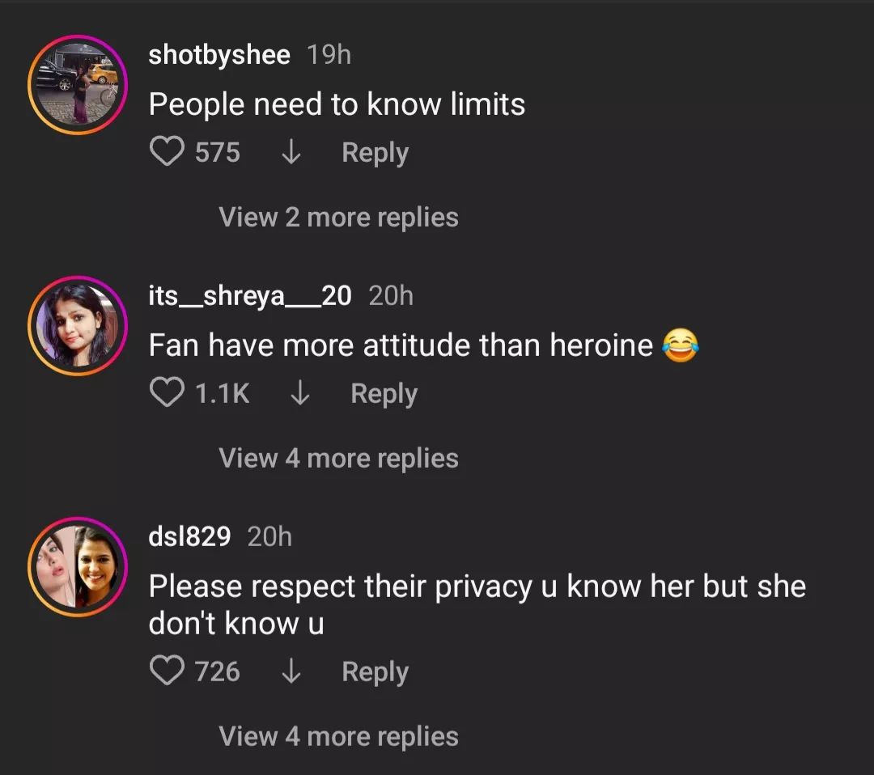Click the downvote arrow under 'People need to know limits'
874x775 pixels.
coord(291,152)
